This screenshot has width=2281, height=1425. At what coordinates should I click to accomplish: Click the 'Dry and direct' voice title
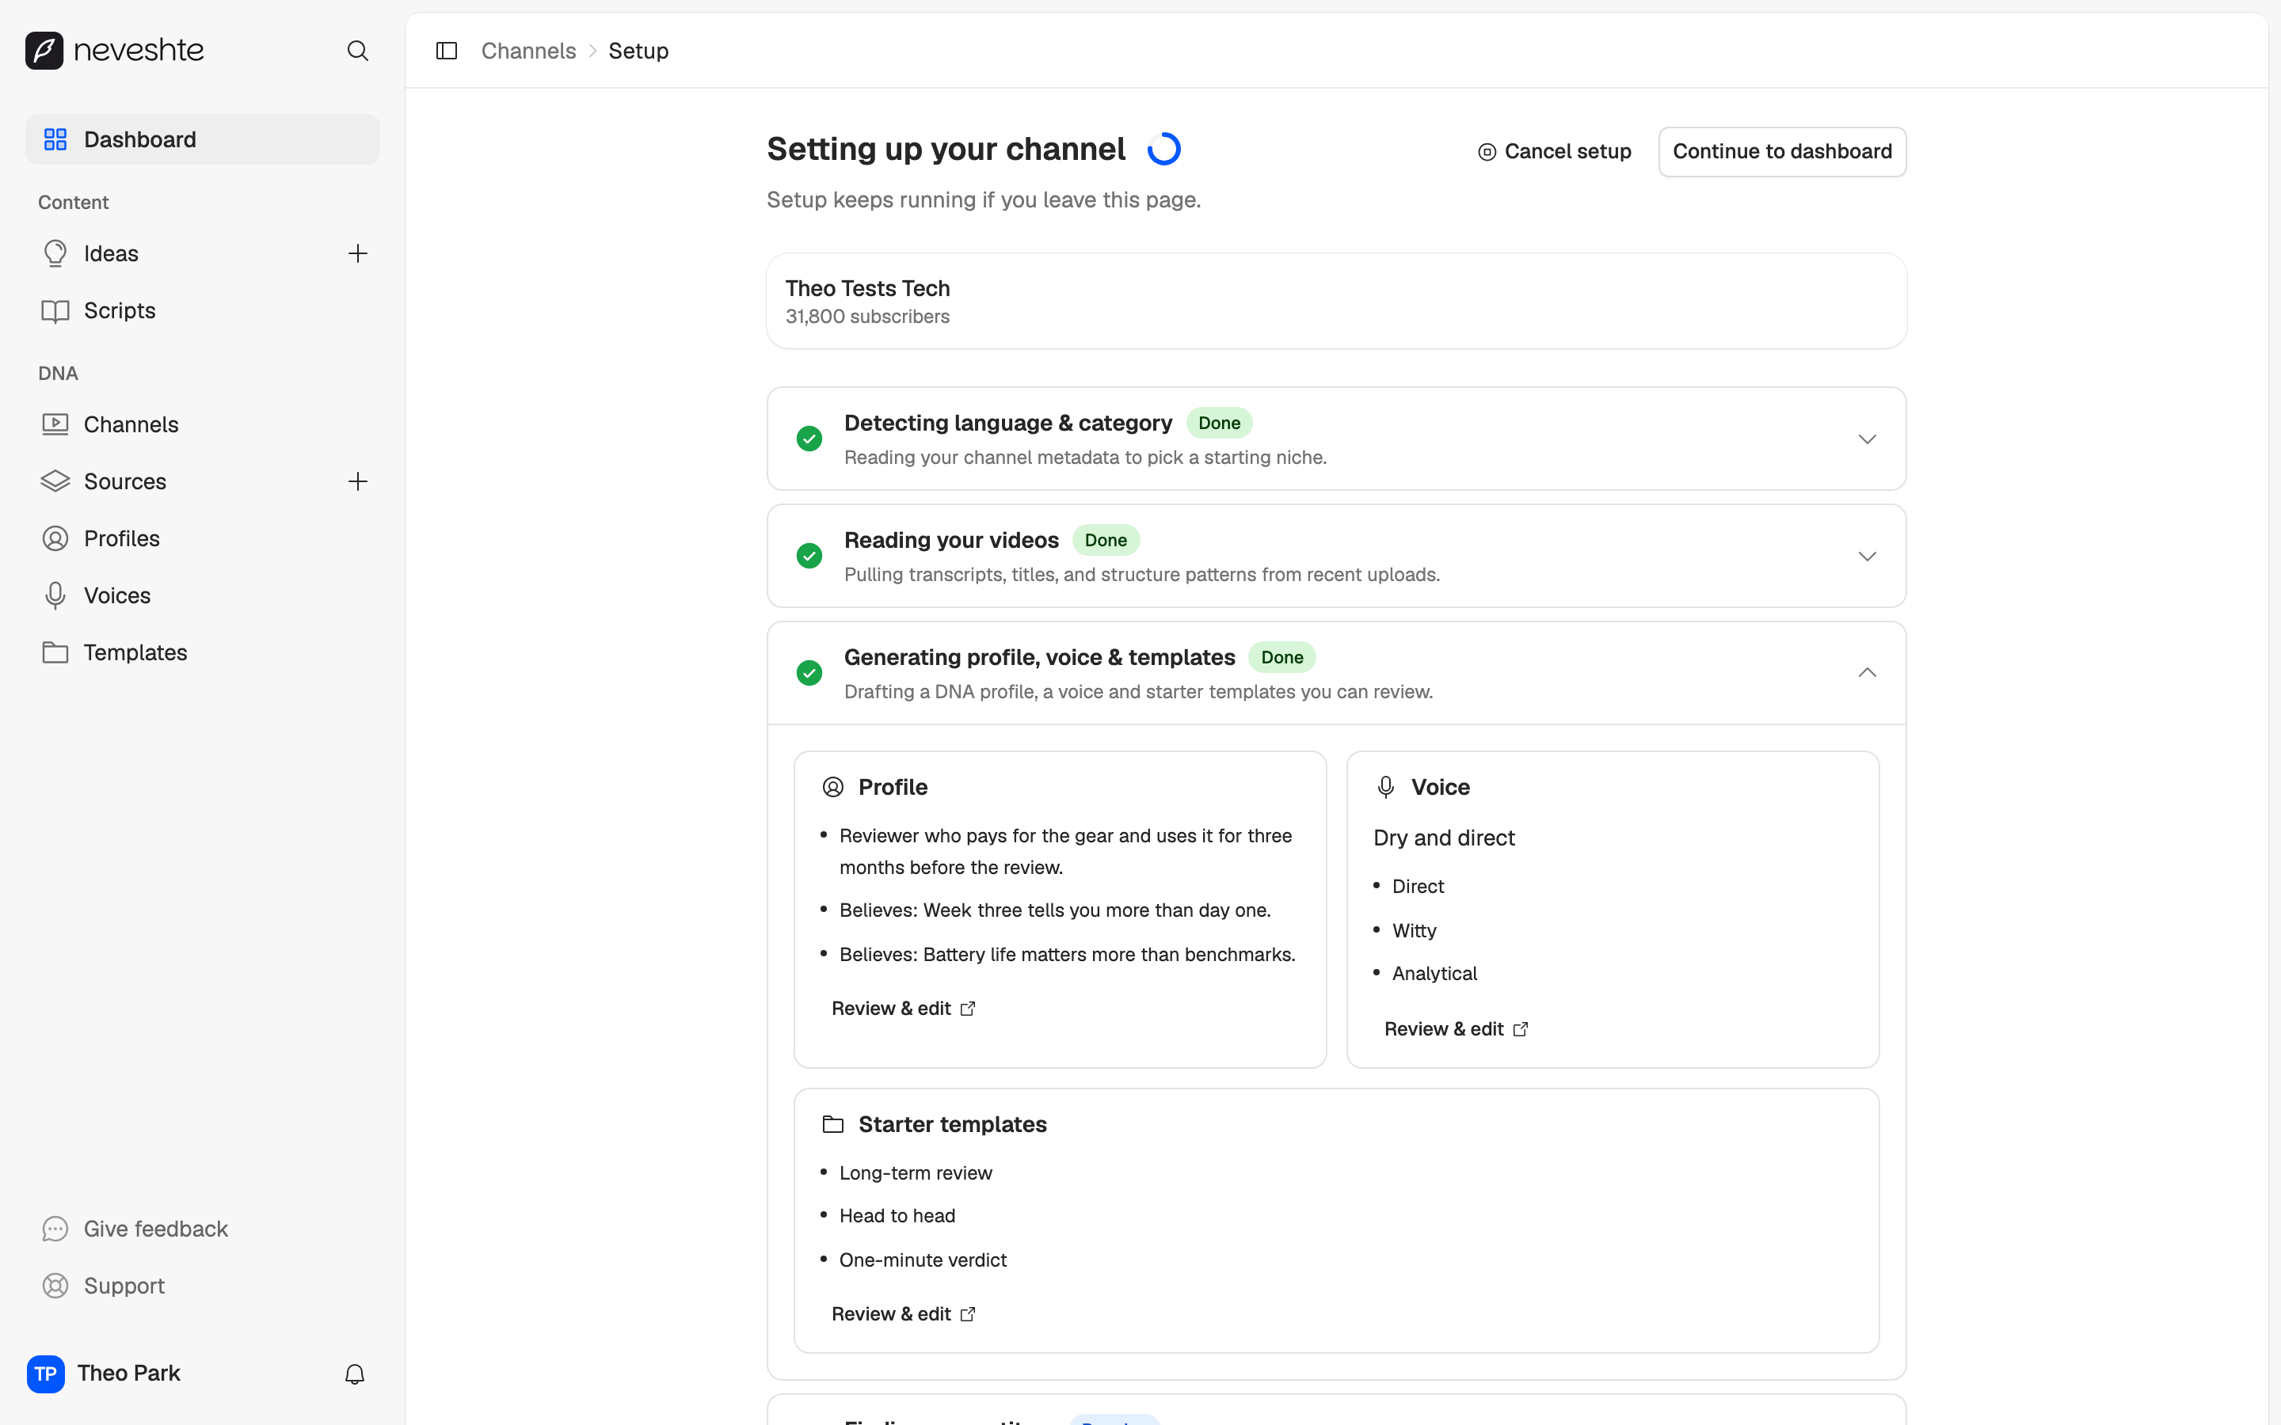(x=1443, y=838)
